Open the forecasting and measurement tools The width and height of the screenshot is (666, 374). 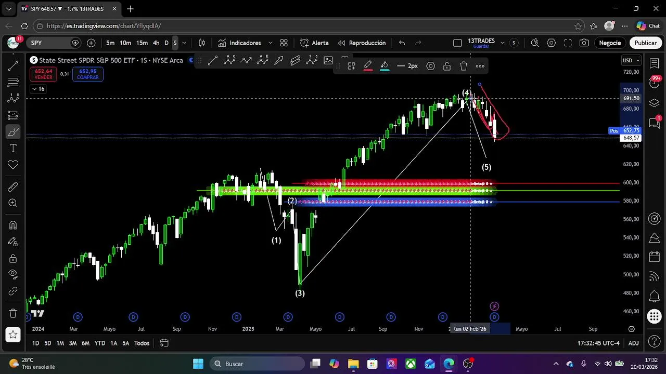pyautogui.click(x=13, y=115)
